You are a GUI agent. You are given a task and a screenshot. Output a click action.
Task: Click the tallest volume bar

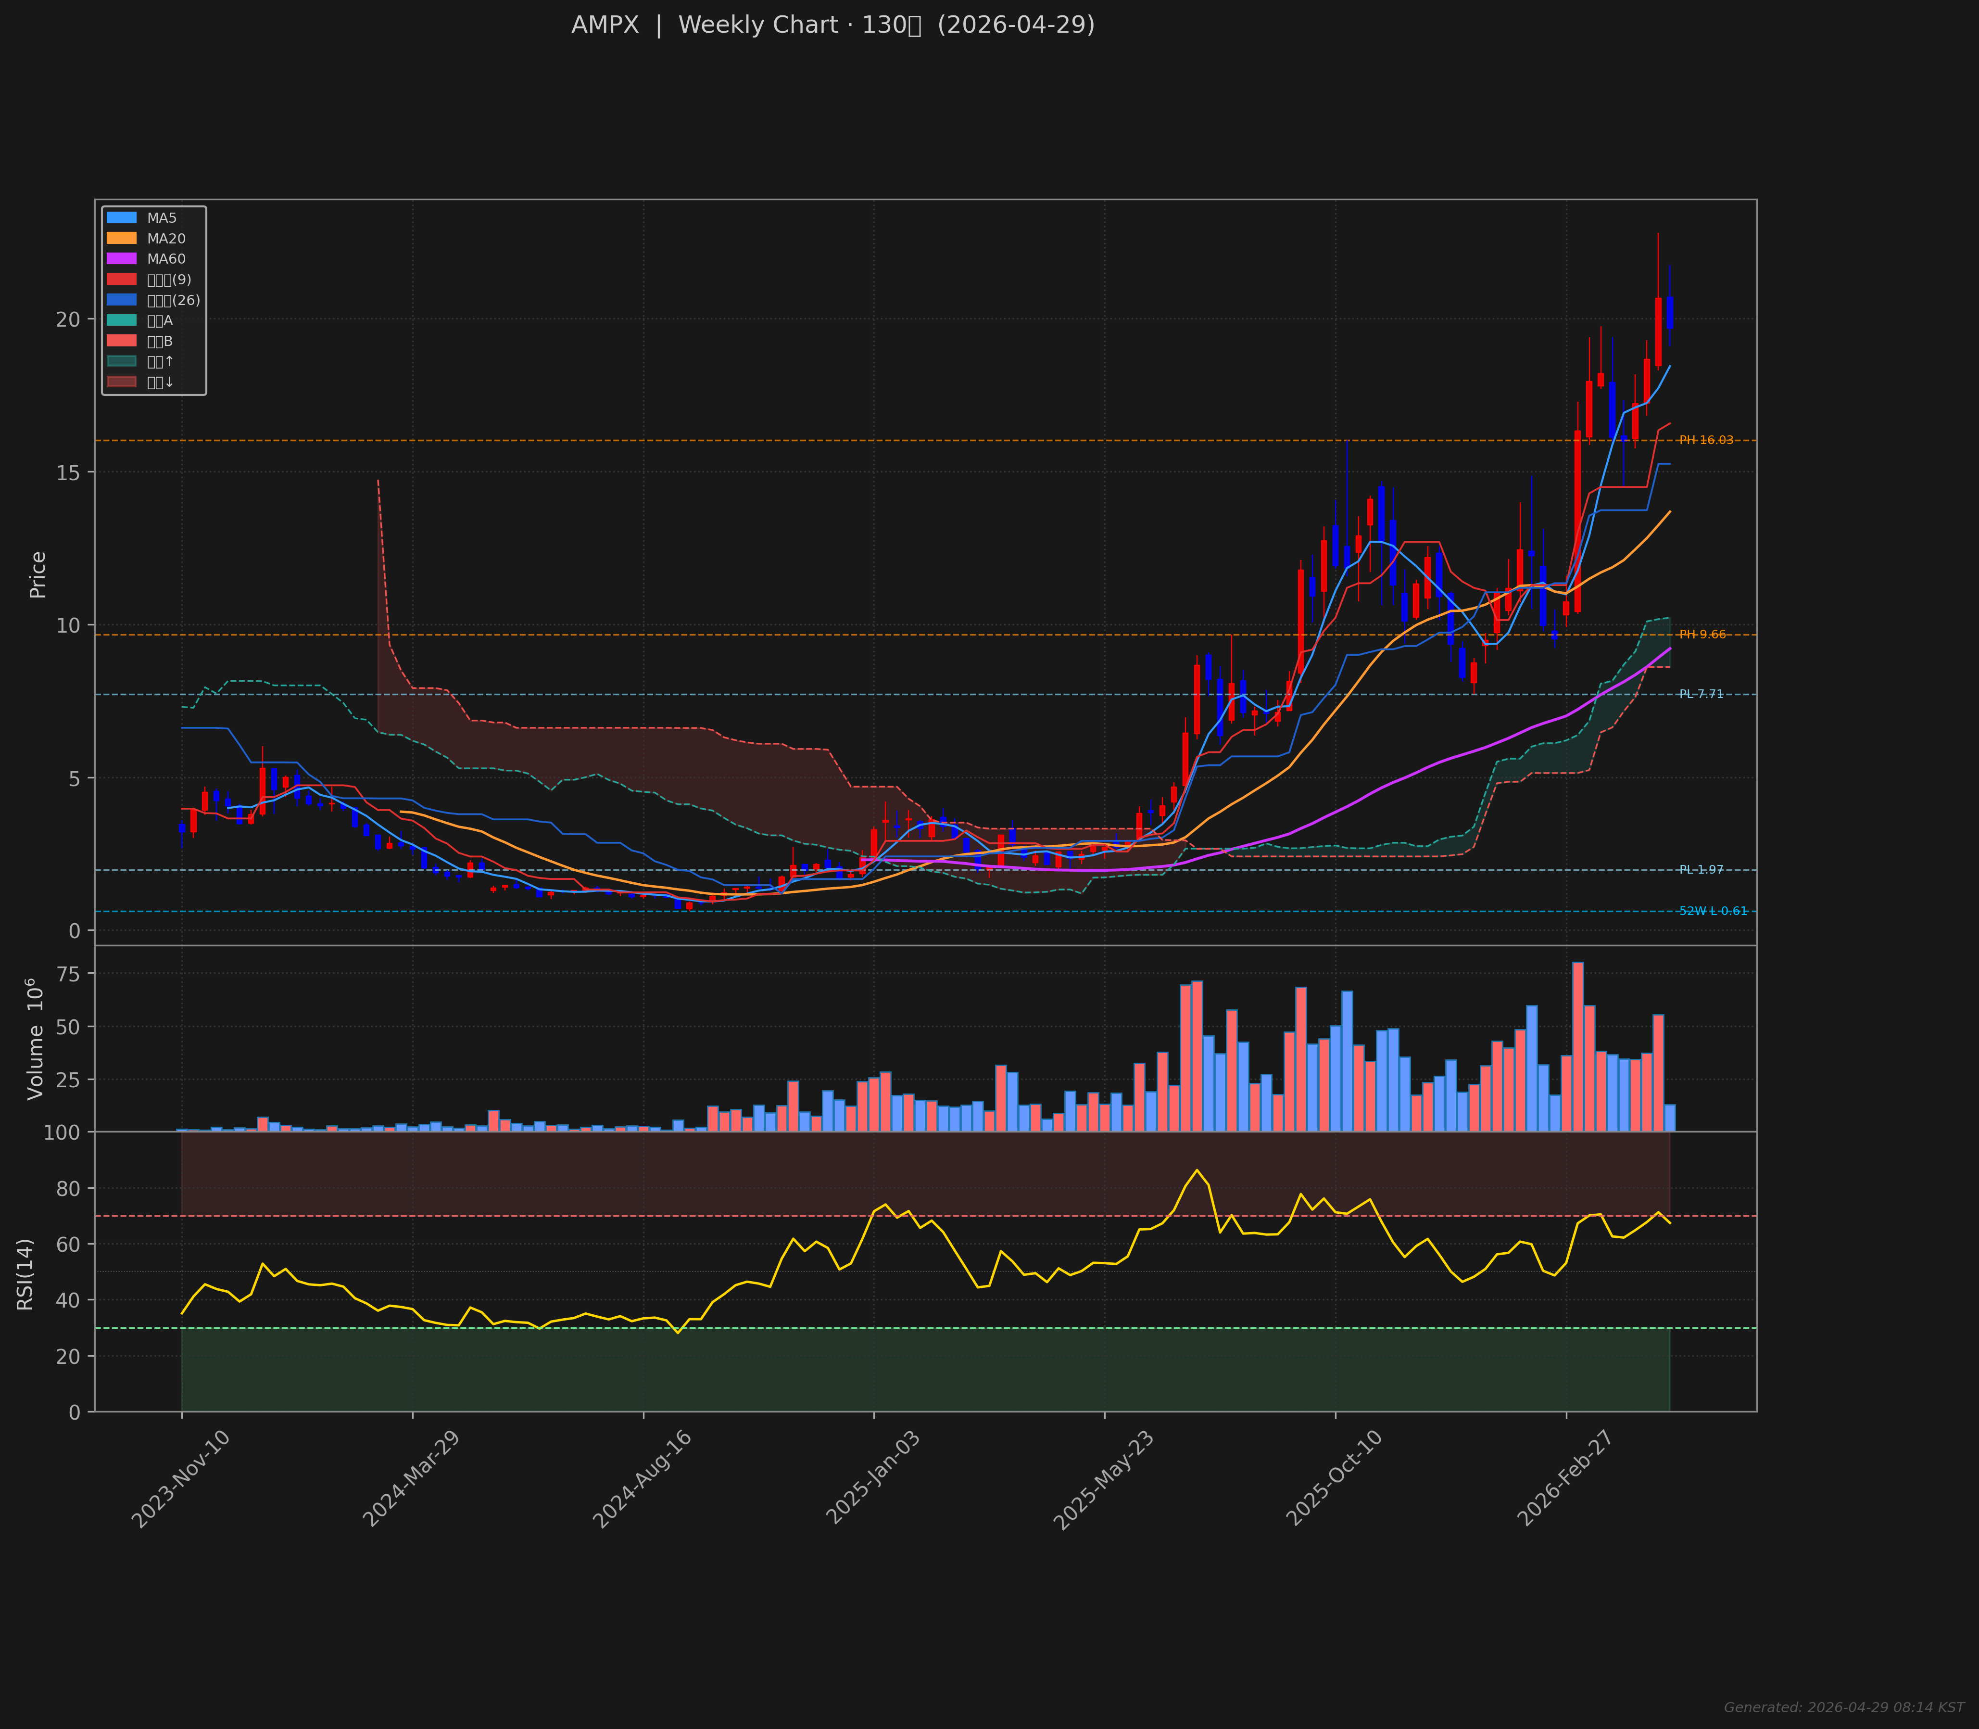pyautogui.click(x=1578, y=1047)
